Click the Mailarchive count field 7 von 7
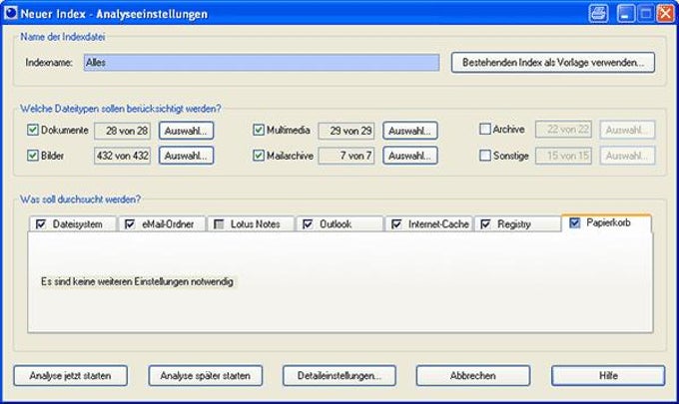The image size is (679, 404). [346, 156]
